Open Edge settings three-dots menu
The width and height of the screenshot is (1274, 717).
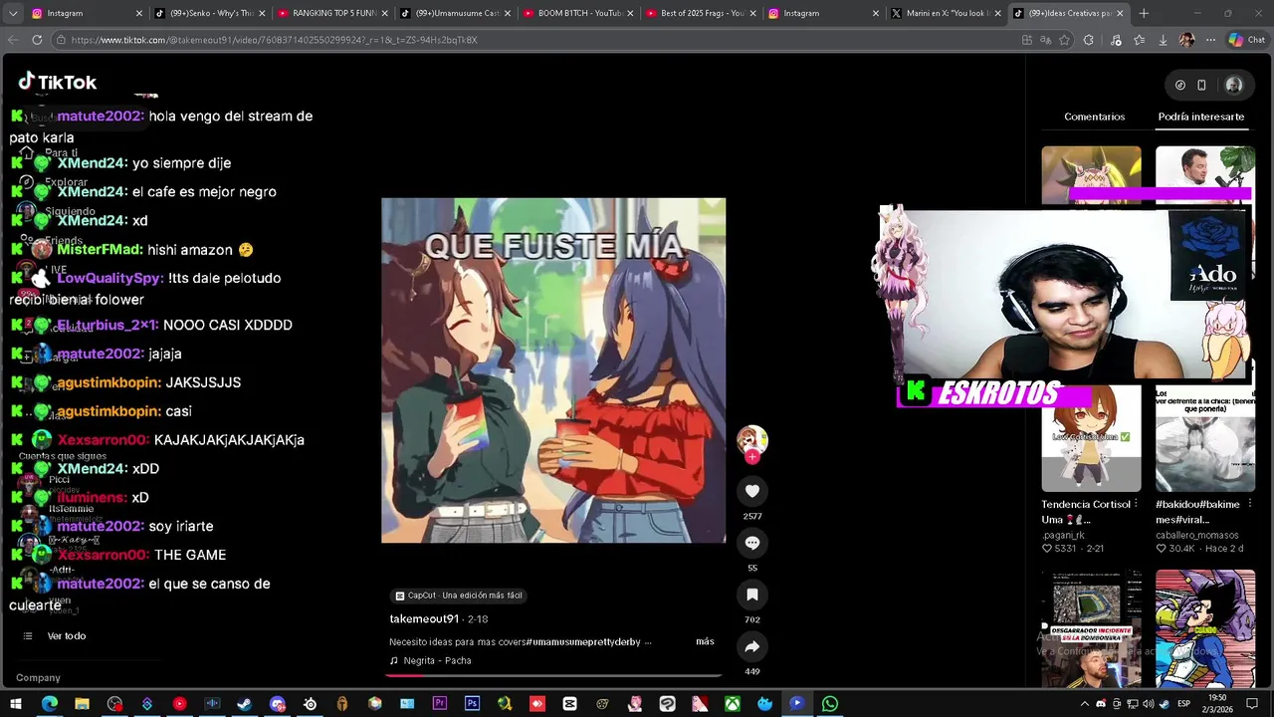click(1210, 40)
